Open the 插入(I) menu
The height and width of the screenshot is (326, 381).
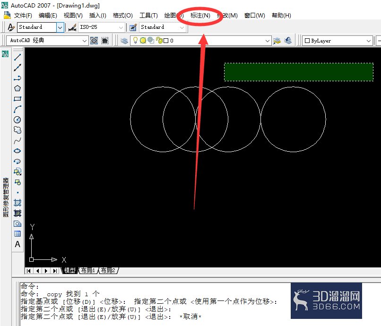[98, 16]
